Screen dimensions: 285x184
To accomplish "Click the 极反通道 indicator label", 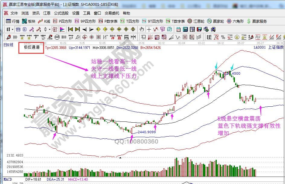I will coord(31,47).
